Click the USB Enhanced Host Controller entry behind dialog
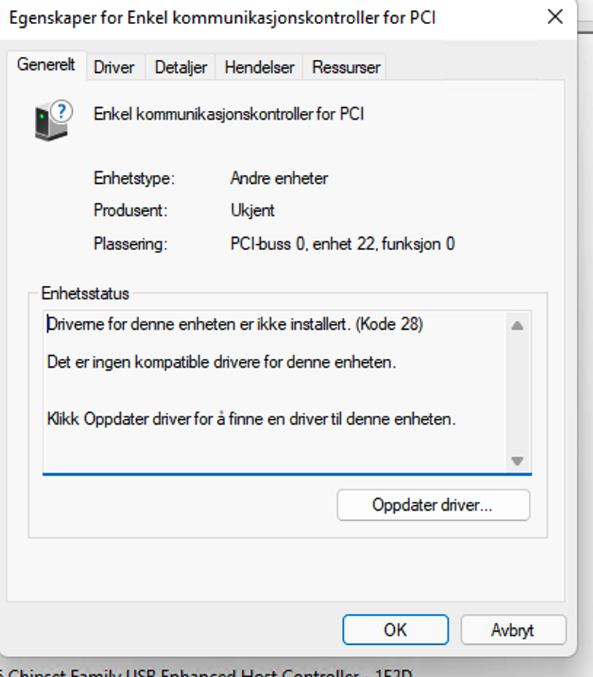 [x=206, y=673]
